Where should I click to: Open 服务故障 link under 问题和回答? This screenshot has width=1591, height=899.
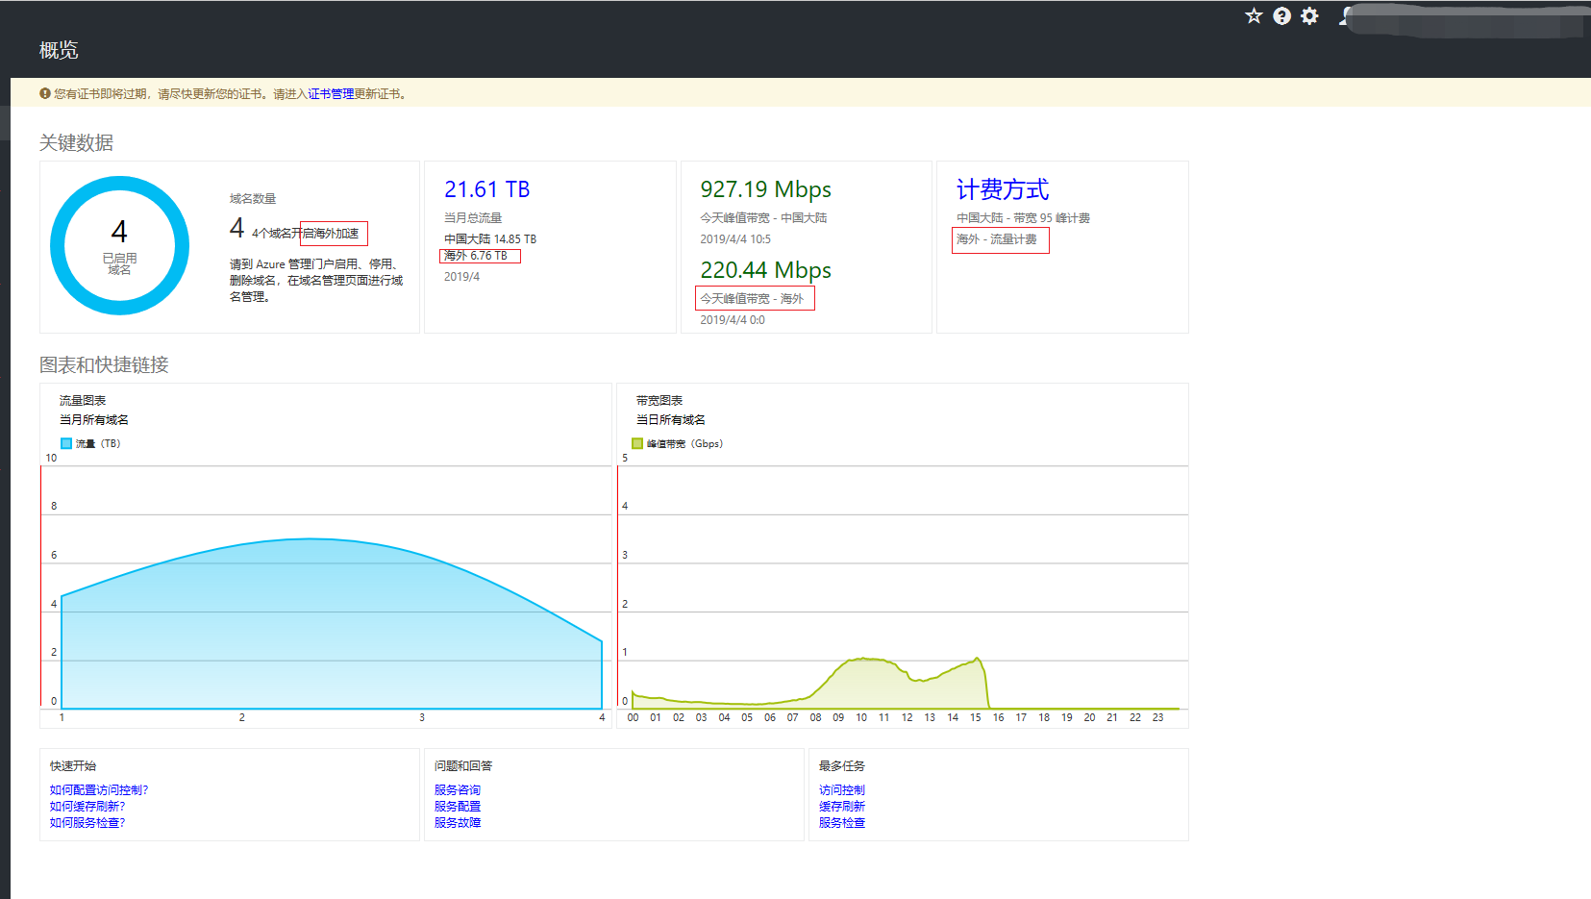coord(458,822)
